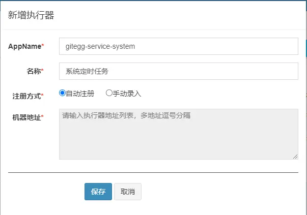Image resolution: width=307 pixels, height=215 pixels.
Task: Select the 自动注册 radio button
Action: (x=63, y=93)
